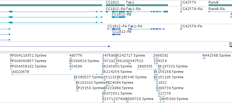
Task: Select the EK300629.5prime label
Action: pyautogui.click(x=84, y=61)
